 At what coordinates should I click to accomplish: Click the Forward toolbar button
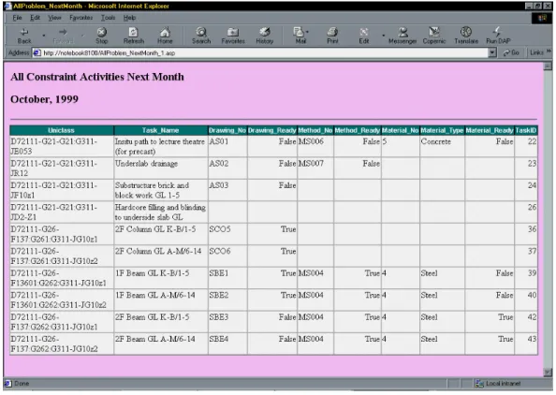point(63,36)
